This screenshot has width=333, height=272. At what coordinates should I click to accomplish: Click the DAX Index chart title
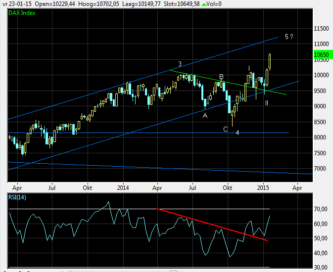coord(22,12)
